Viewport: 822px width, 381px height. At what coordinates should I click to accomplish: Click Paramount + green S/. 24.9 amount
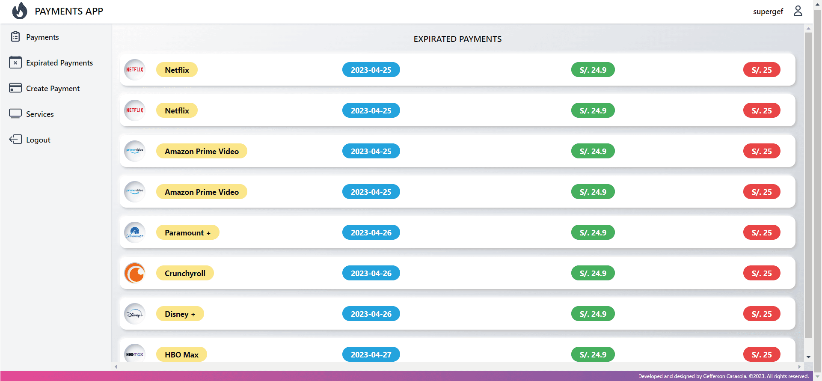pyautogui.click(x=593, y=232)
